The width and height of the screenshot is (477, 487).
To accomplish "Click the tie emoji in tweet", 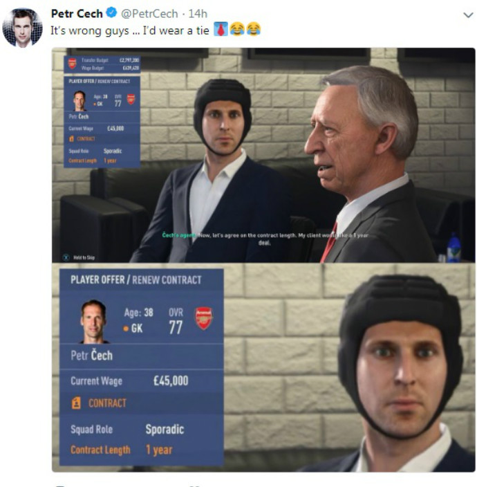I will tap(221, 29).
